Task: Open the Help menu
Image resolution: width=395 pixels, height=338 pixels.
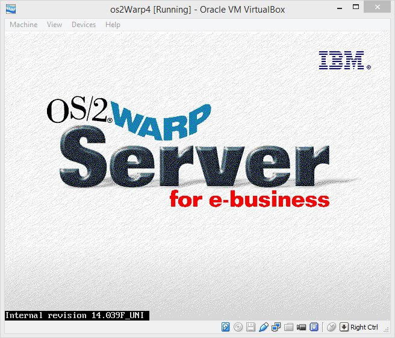Action: click(x=113, y=25)
